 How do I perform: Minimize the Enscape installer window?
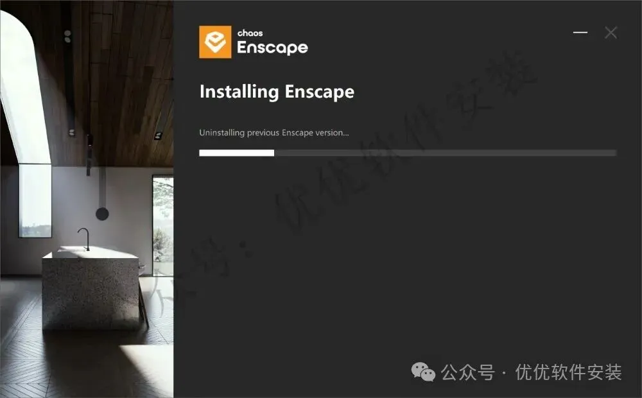coord(580,32)
